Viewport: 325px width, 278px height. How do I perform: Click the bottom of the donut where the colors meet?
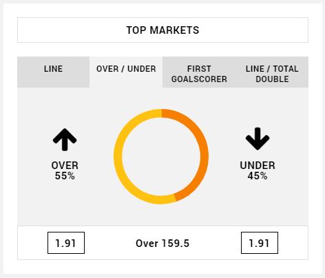pos(175,198)
